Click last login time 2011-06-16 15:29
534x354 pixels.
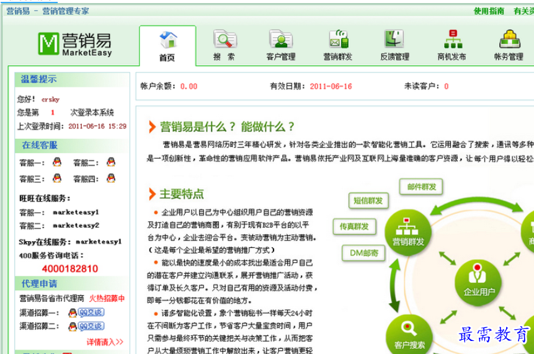(x=97, y=126)
